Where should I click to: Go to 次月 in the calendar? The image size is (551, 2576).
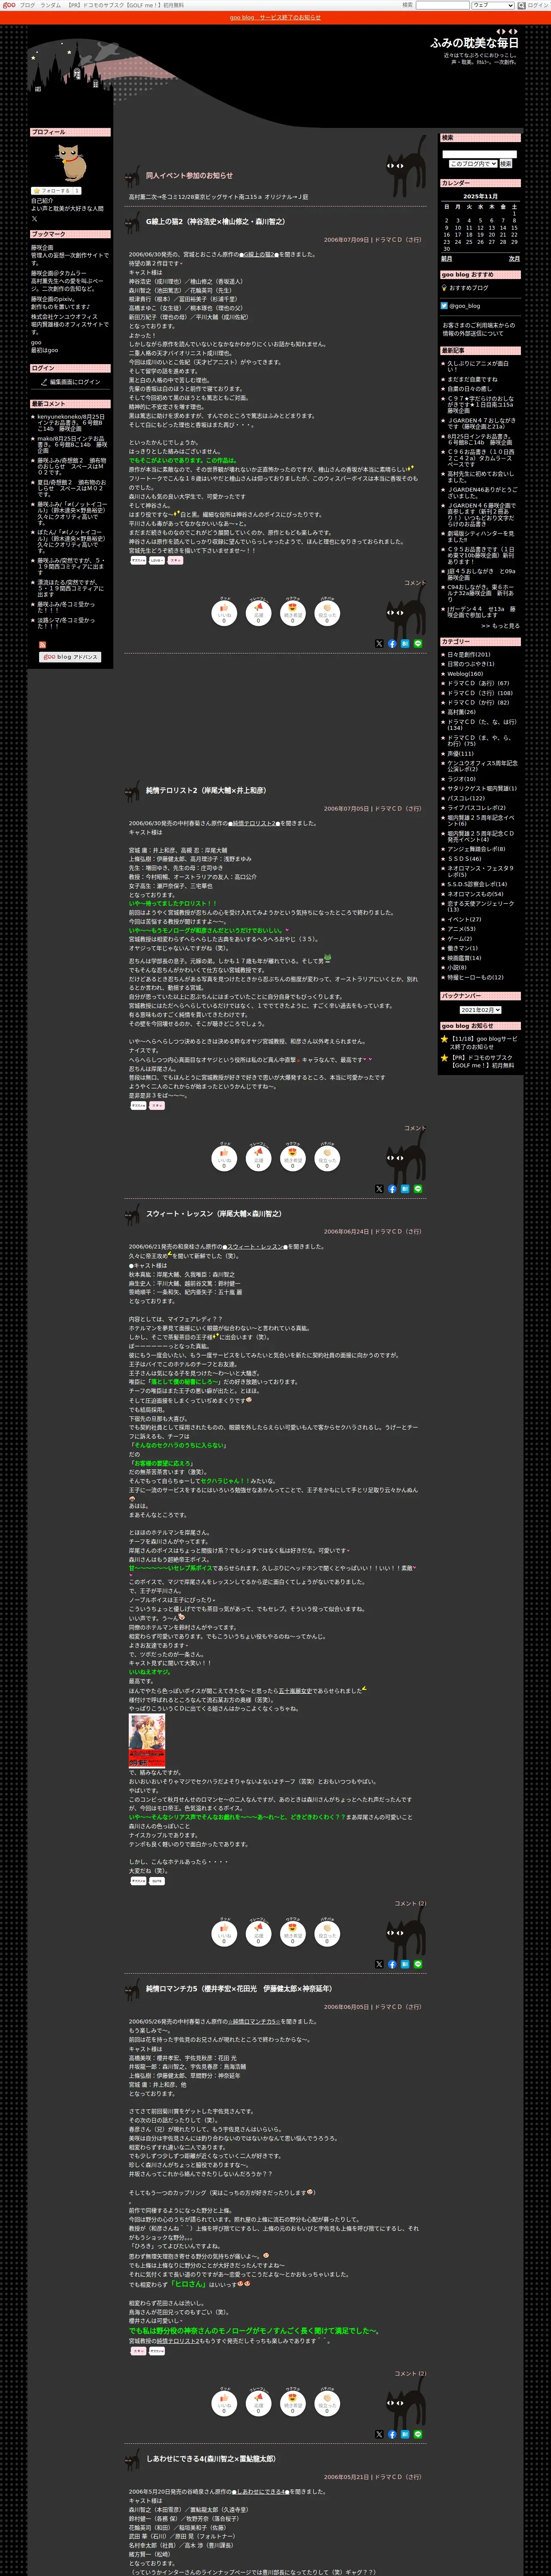tap(514, 259)
